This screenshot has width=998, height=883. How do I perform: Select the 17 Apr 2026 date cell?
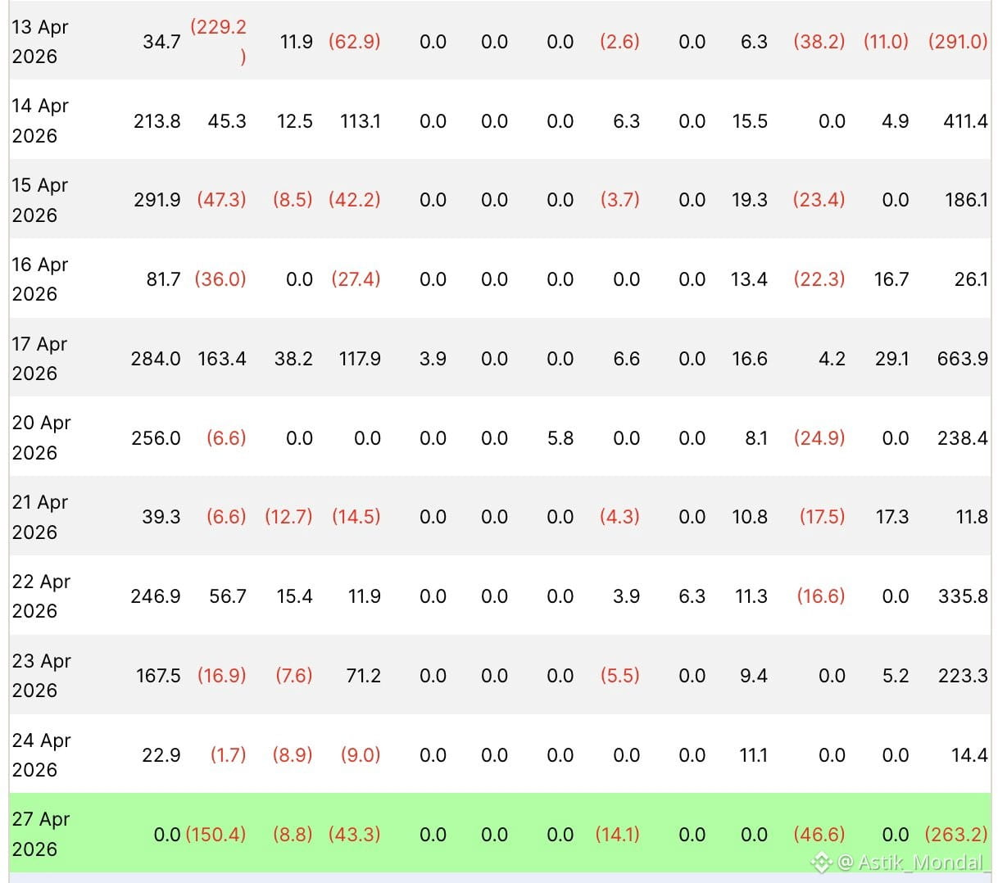click(40, 359)
